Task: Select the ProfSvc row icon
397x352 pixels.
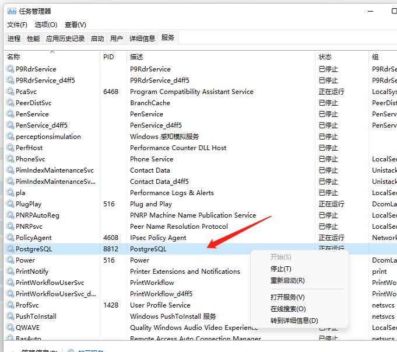Action: click(10, 305)
